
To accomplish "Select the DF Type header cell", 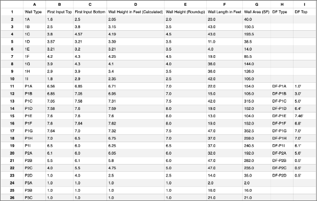I will point(282,12).
